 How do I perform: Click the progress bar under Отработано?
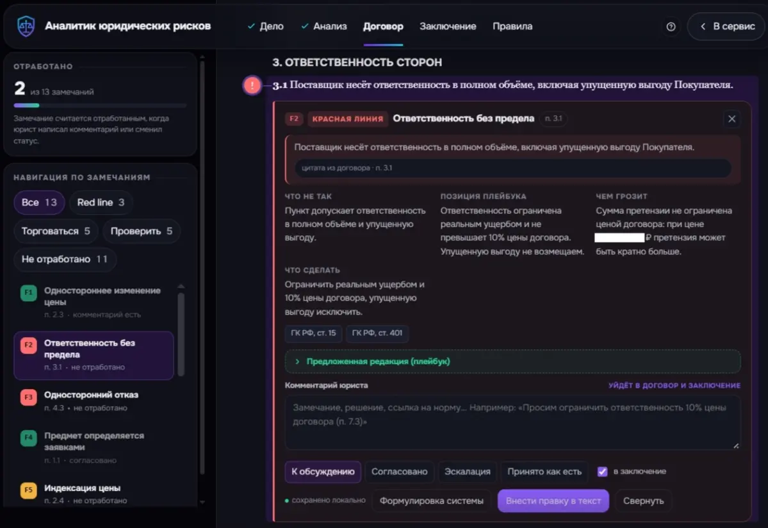pyautogui.click(x=100, y=105)
